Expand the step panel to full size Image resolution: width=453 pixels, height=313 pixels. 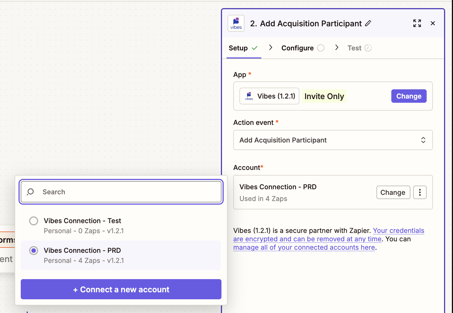click(417, 23)
